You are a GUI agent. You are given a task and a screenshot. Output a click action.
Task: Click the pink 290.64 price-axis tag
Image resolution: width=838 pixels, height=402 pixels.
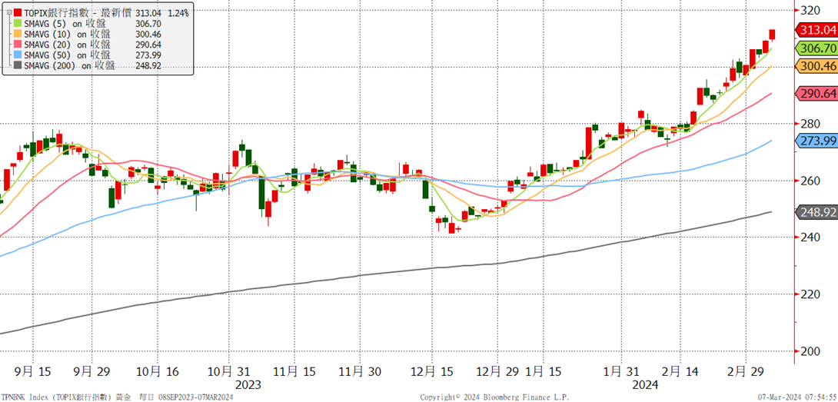pyautogui.click(x=816, y=94)
